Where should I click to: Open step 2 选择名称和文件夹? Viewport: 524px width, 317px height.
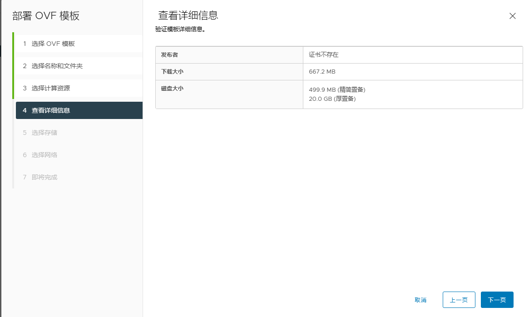tap(57, 66)
